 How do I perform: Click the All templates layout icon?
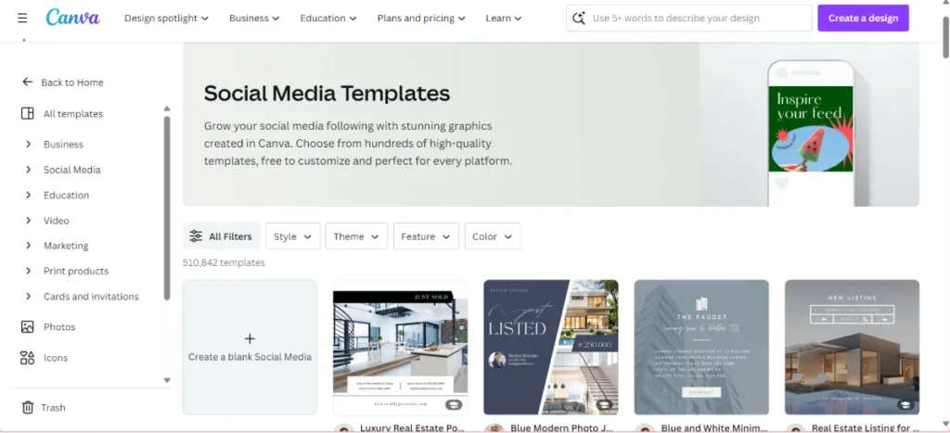[27, 113]
